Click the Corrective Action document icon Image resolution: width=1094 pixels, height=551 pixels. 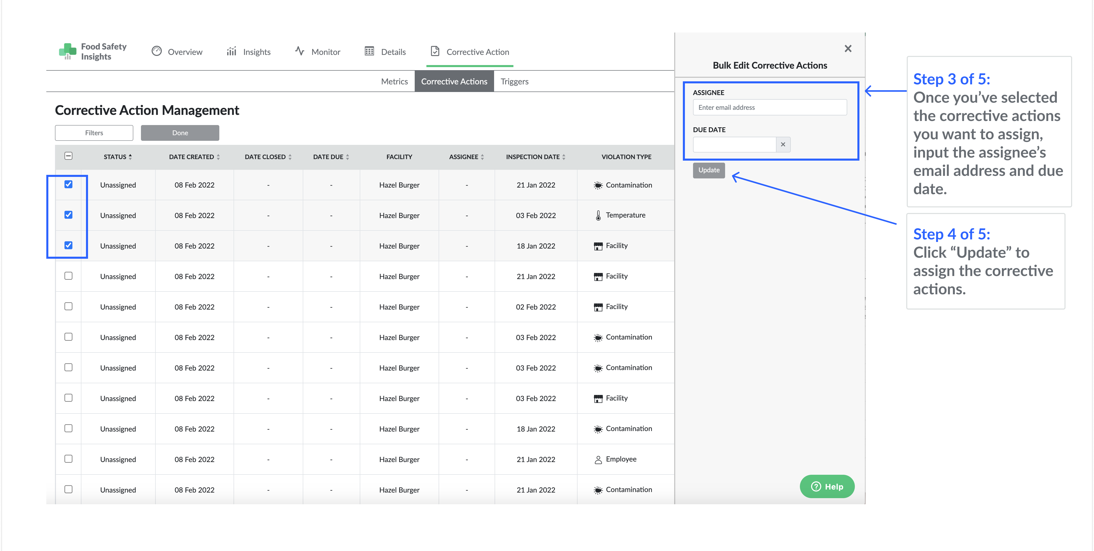(x=435, y=51)
